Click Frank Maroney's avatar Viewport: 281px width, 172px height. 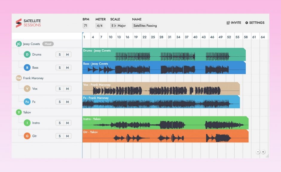(19, 78)
